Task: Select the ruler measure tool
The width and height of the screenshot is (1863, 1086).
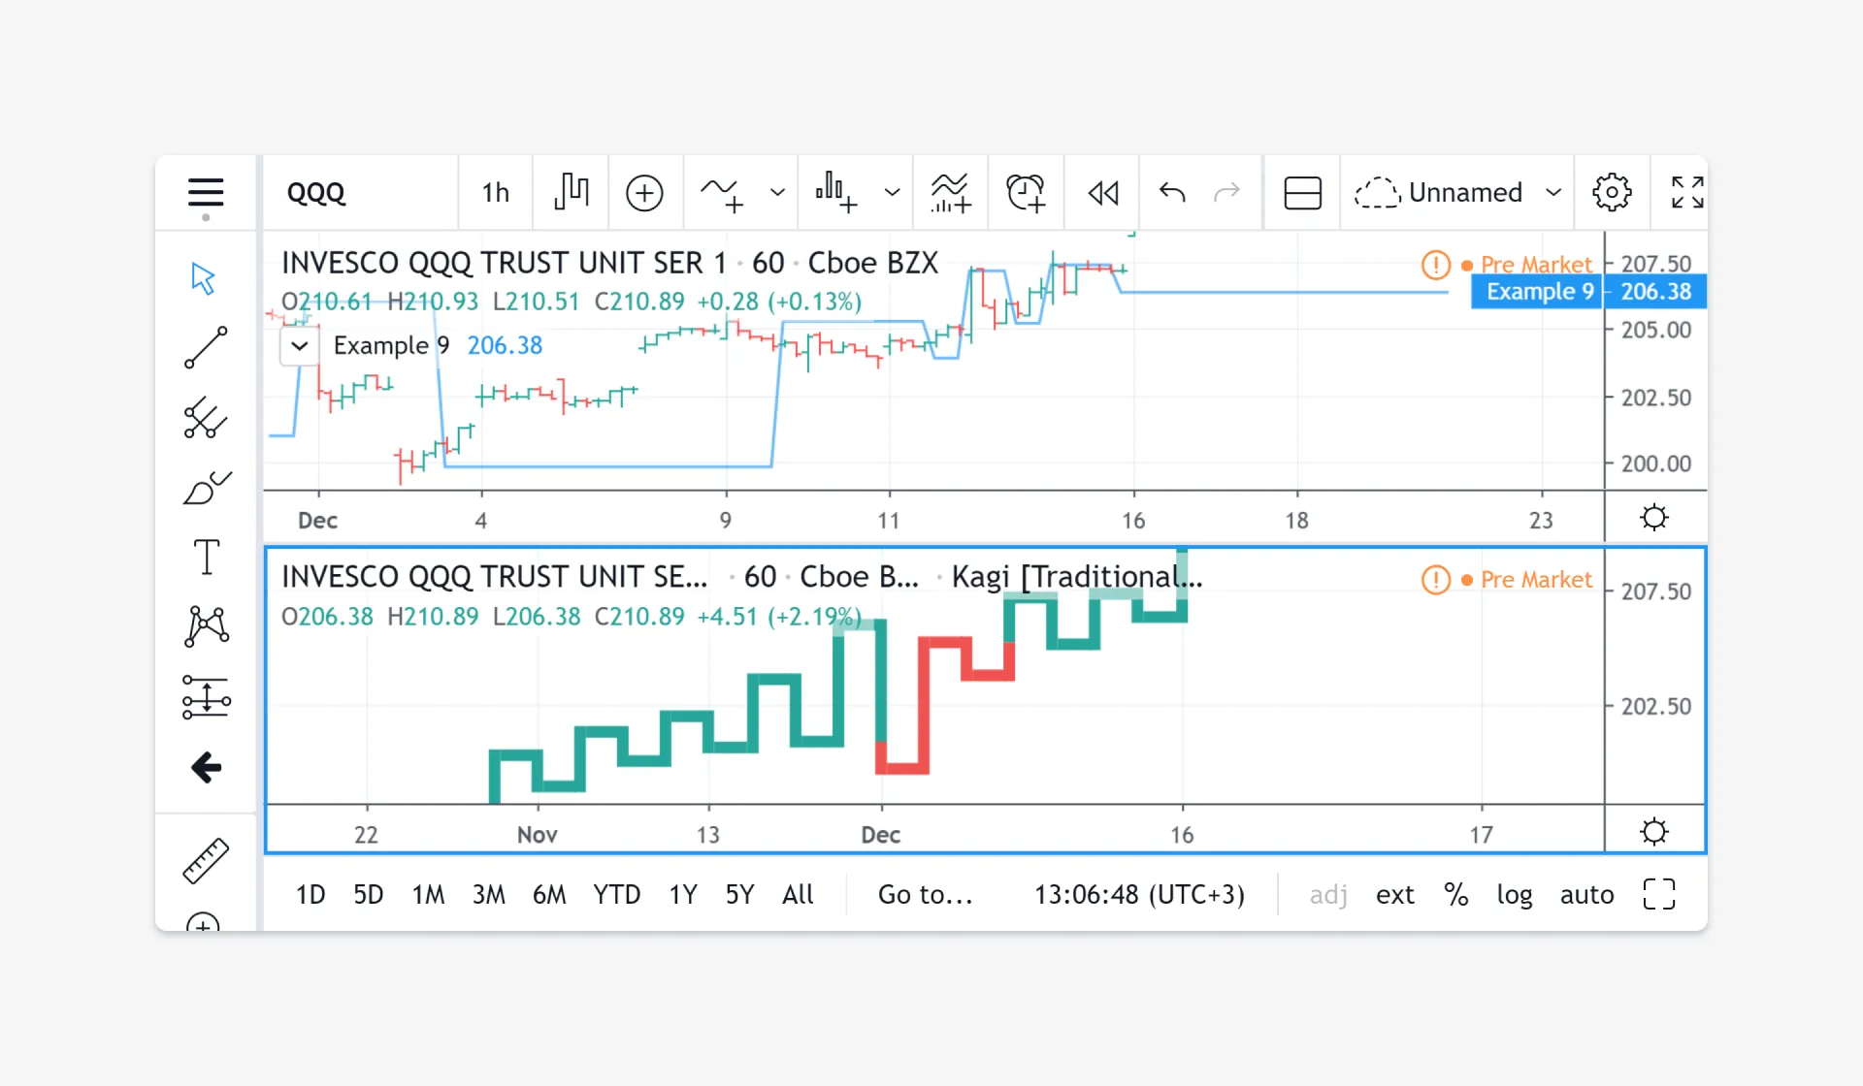Action: coord(206,860)
